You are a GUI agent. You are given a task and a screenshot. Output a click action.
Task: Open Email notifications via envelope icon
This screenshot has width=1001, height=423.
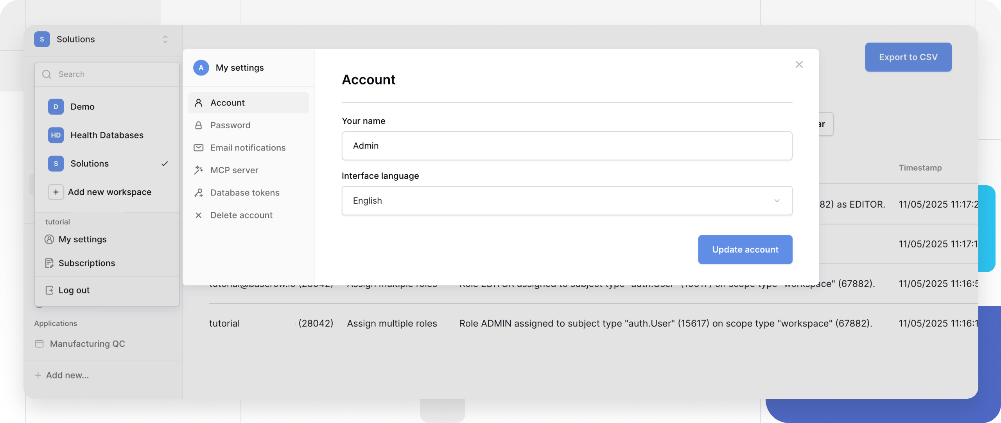[x=199, y=147]
